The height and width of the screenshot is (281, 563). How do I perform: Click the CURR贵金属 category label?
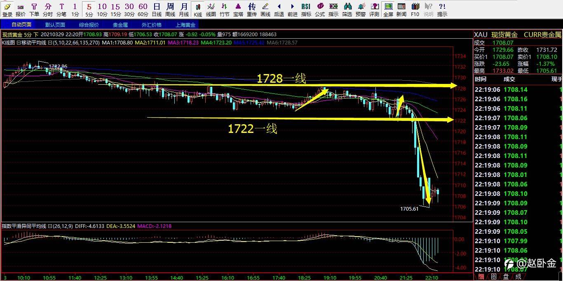542,35
